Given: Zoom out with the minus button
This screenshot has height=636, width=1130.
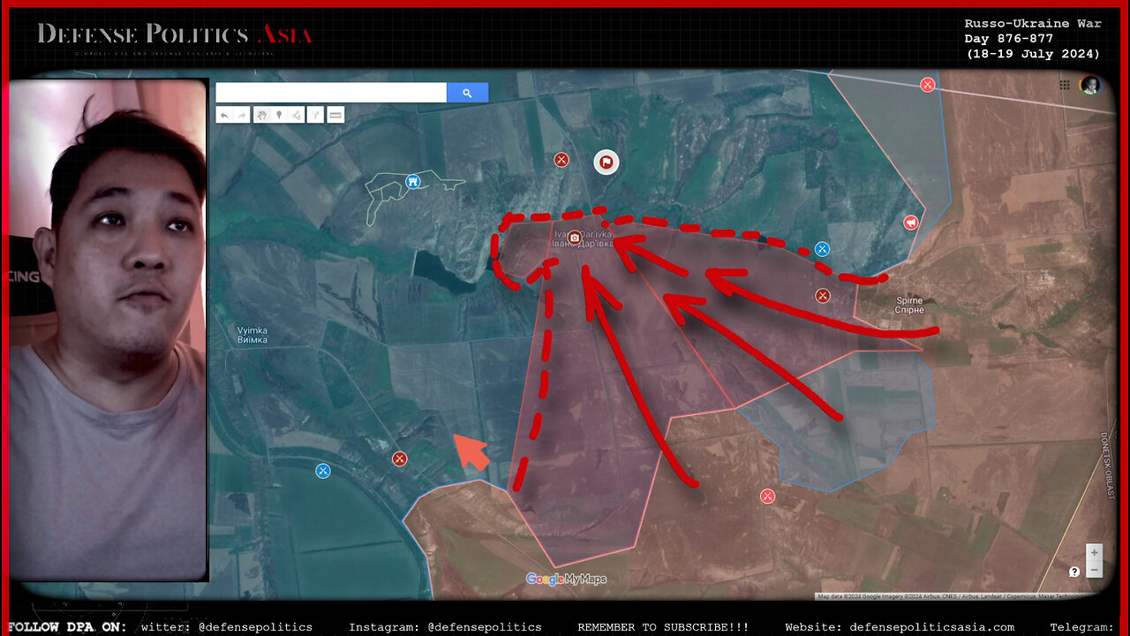Looking at the screenshot, I should (1095, 570).
